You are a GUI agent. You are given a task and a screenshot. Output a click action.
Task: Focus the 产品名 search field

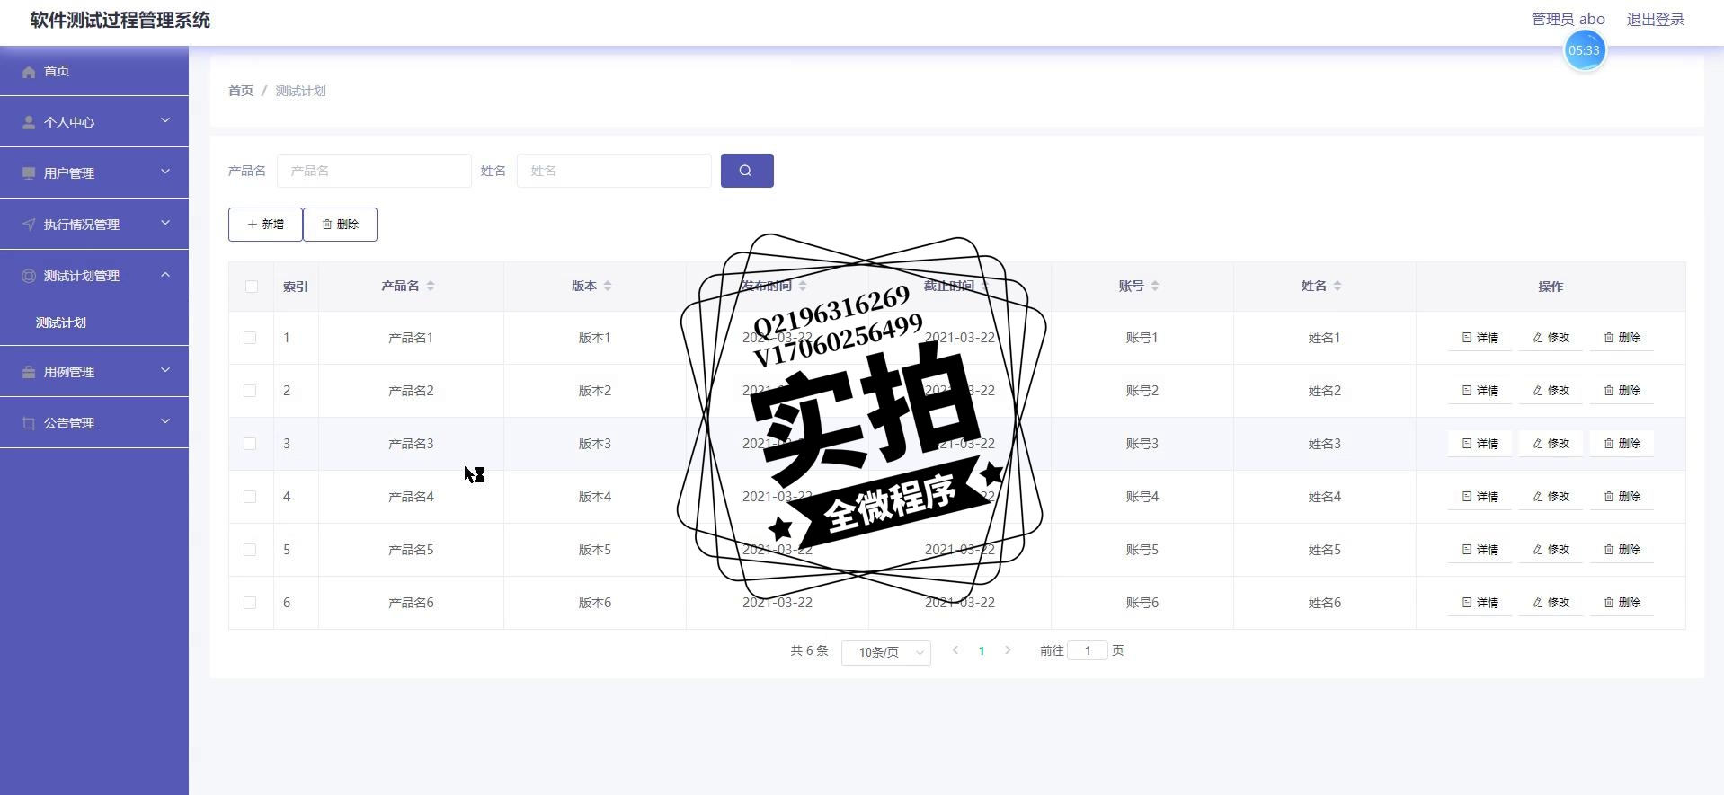374,171
